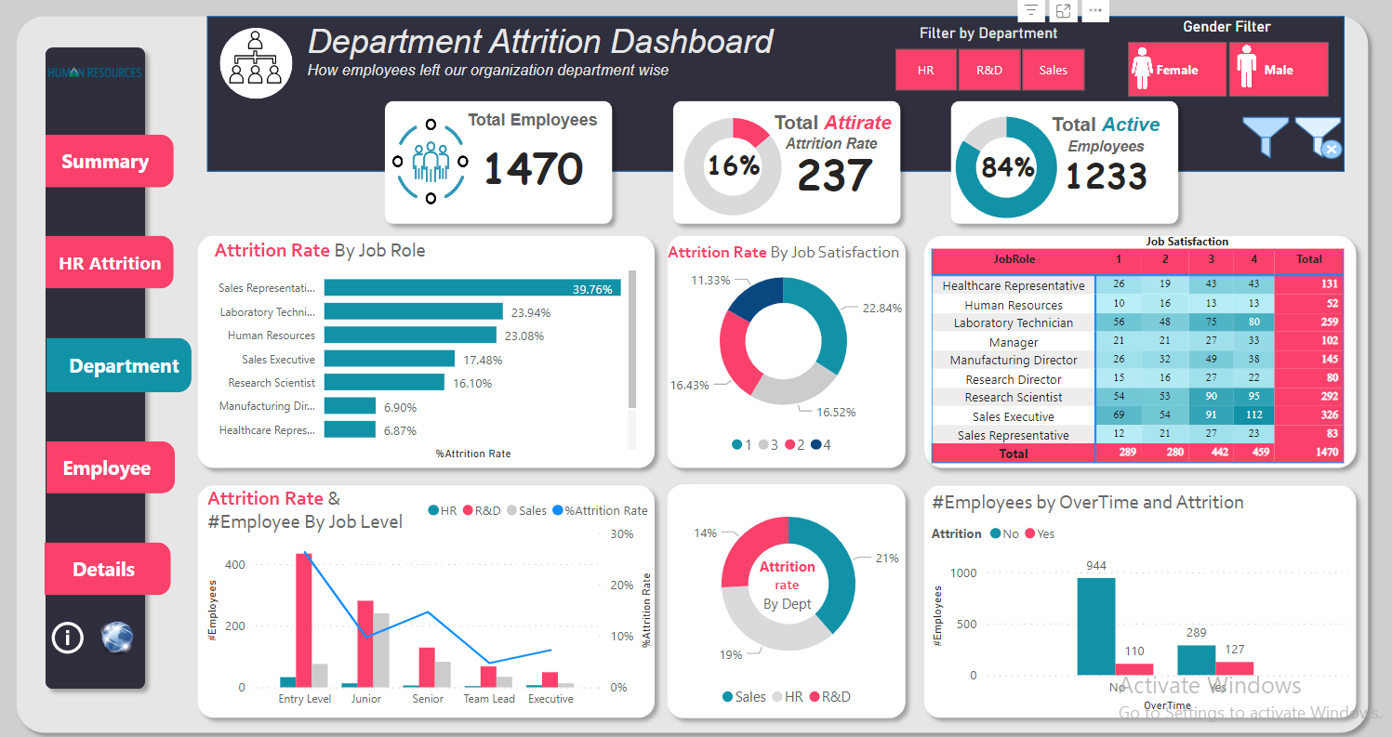This screenshot has width=1392, height=737.
Task: Select the Sales Executive row in the table
Action: (1014, 415)
